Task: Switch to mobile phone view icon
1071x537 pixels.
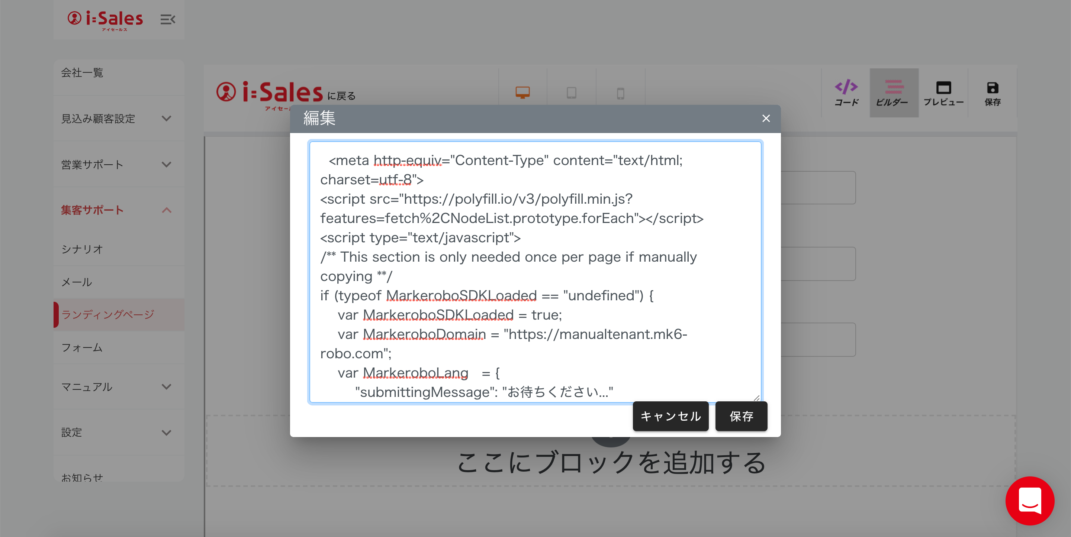Action: point(620,93)
